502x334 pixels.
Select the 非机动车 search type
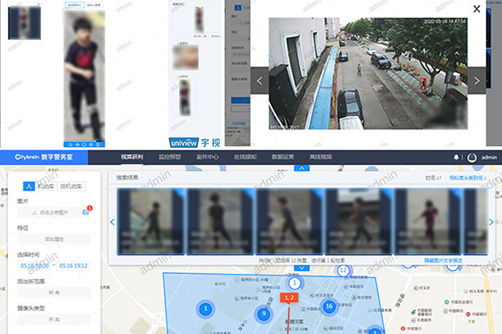(71, 186)
